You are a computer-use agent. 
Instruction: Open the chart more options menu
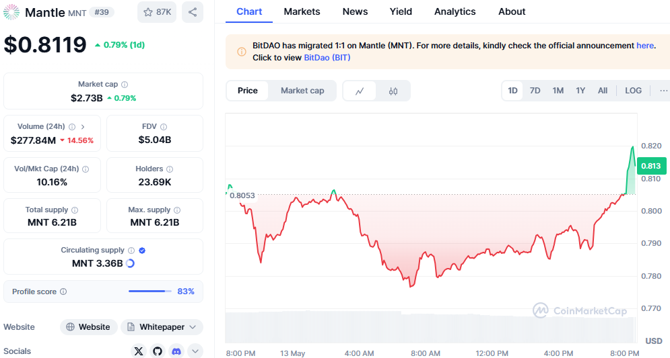tap(663, 91)
